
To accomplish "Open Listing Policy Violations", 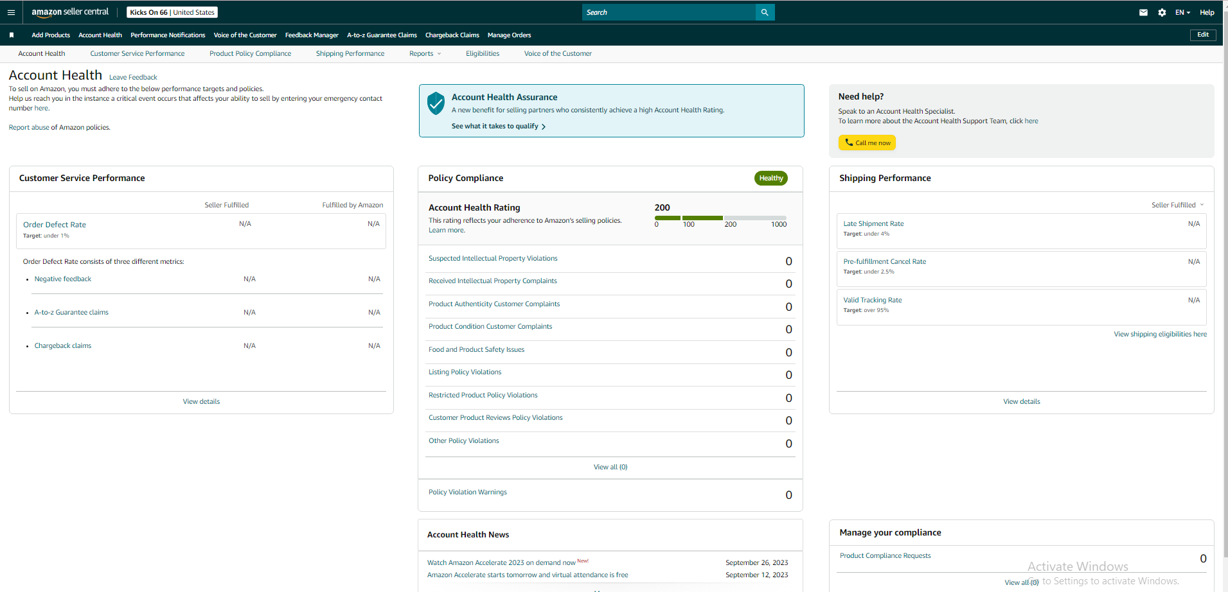I will click(465, 372).
